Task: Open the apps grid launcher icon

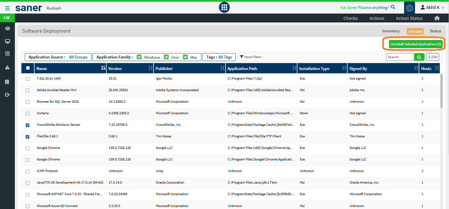Action: pyautogui.click(x=224, y=7)
